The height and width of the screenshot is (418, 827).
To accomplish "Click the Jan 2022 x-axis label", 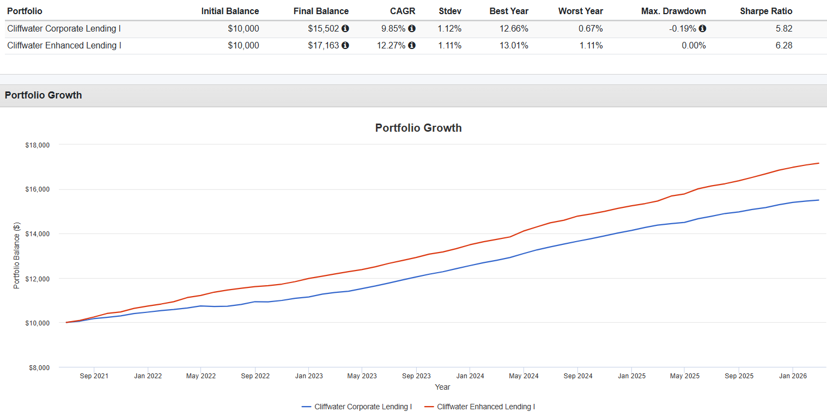I will [148, 376].
